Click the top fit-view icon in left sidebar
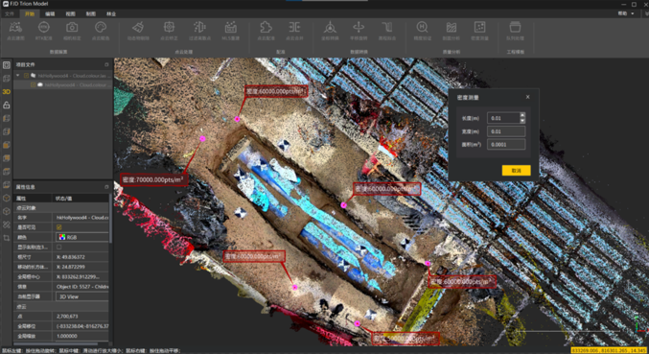The width and height of the screenshot is (649, 354). coord(6,65)
